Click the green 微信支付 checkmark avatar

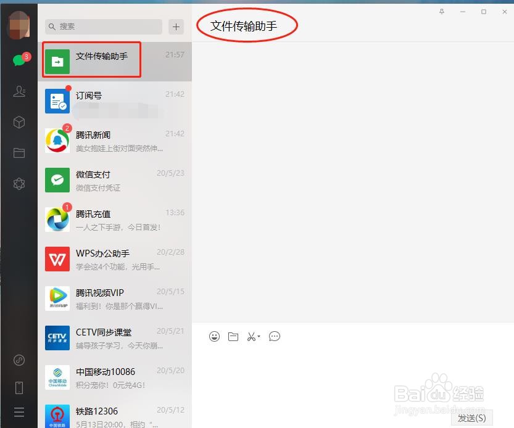[x=57, y=180]
